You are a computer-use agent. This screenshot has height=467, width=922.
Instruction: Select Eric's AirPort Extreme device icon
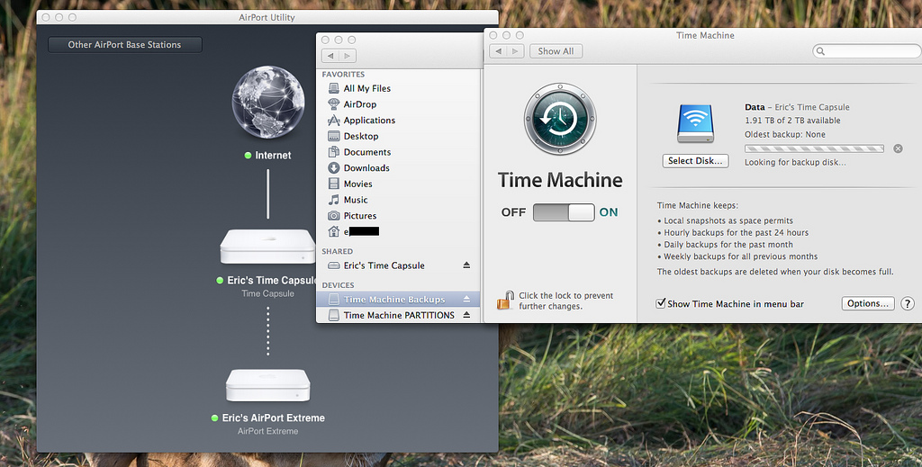point(268,385)
